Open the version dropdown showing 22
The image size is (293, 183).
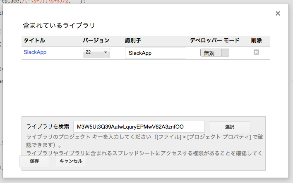[x=96, y=53]
